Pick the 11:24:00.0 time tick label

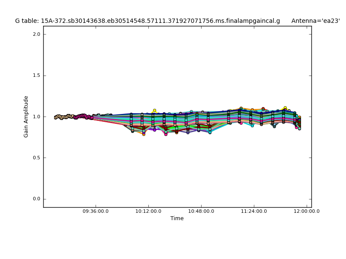tap(254, 212)
